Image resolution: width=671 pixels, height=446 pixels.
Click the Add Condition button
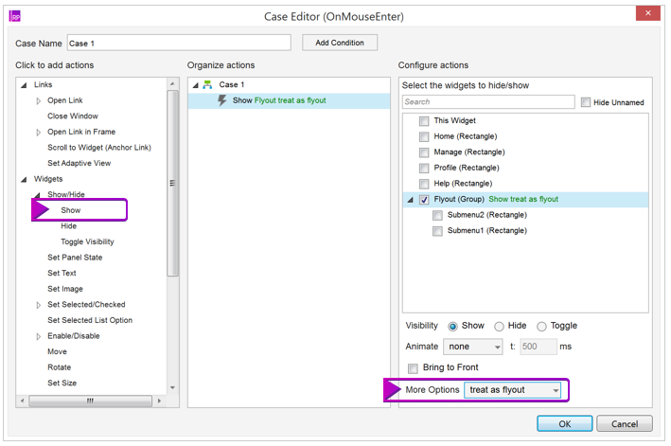pos(340,43)
